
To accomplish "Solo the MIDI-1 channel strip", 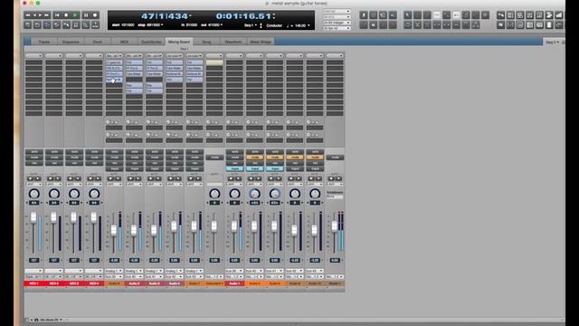I will 34,152.
